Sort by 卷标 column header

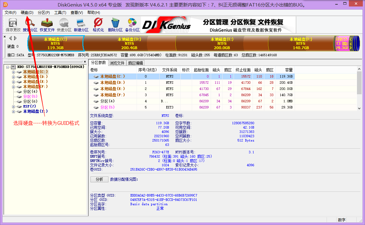(113, 70)
